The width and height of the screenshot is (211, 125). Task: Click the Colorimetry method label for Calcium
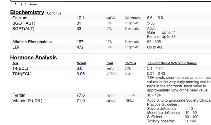point(133,18)
